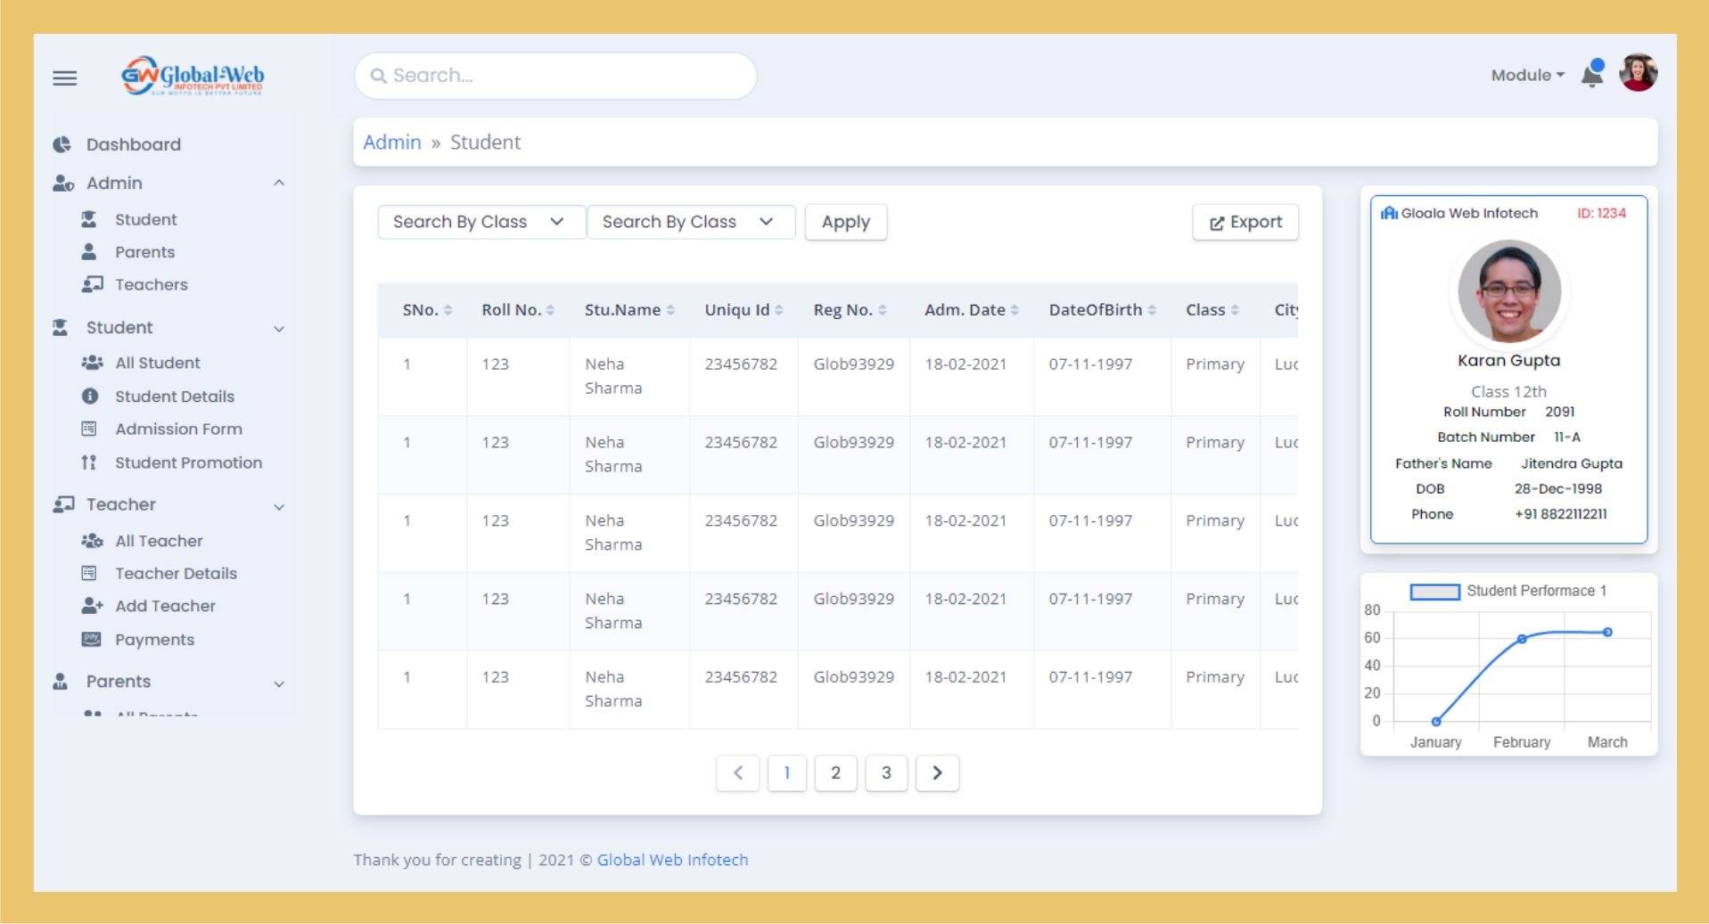Expand the Student section chevron

pos(279,329)
